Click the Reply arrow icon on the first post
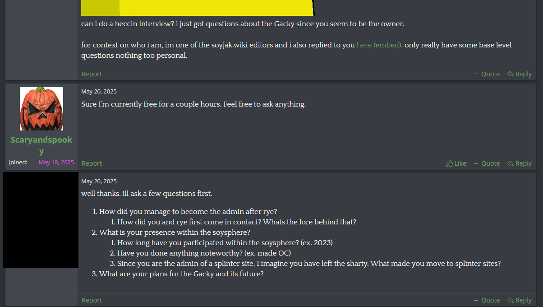 [511, 74]
